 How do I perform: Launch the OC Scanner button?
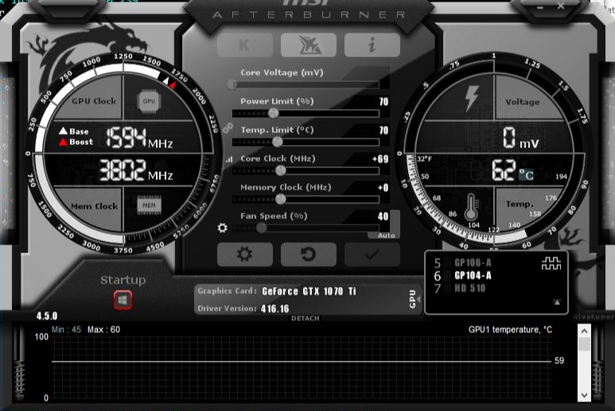point(309,45)
